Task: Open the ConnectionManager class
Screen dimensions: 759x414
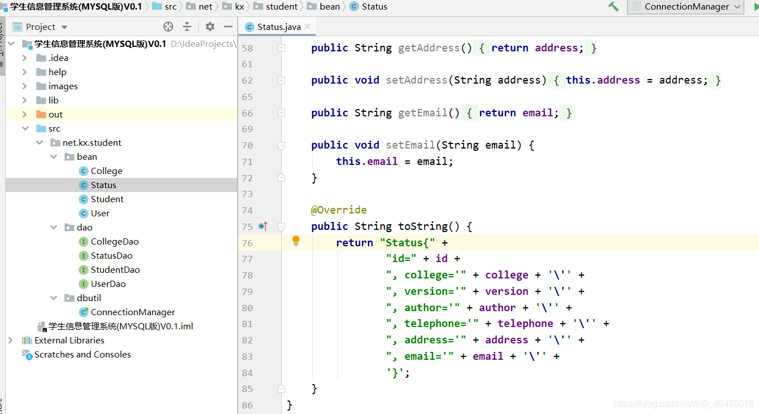Action: (133, 312)
